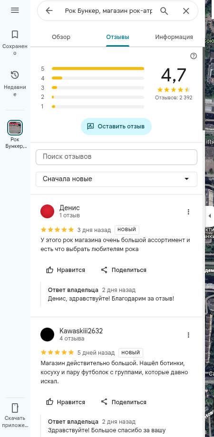Click the Отзывов: 2 392 count text
The image size is (214, 437).
pyautogui.click(x=174, y=98)
